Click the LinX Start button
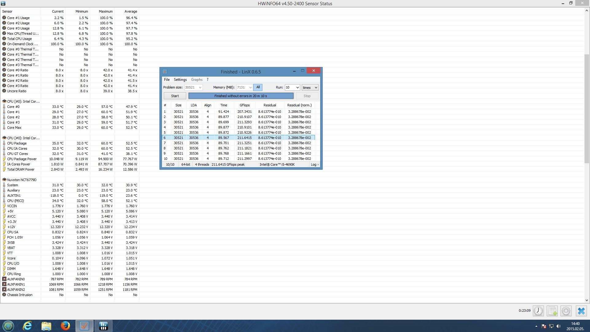Viewport: 590px width, 332px height. 175,96
